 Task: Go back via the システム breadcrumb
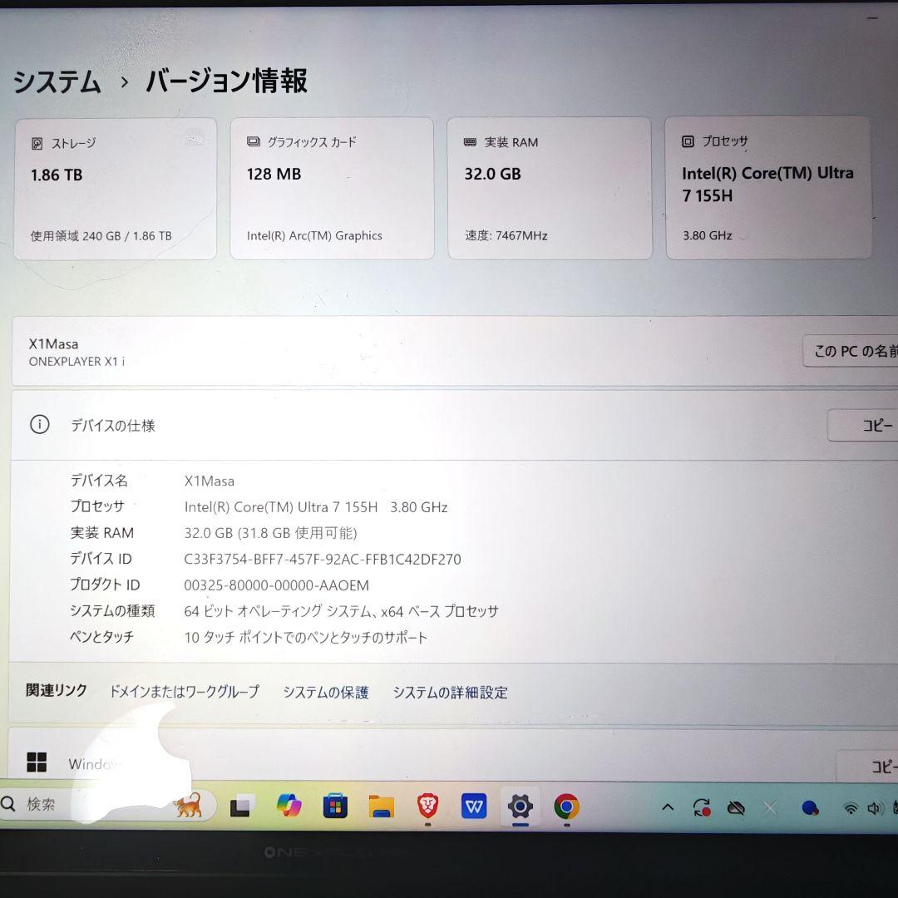pos(56,81)
